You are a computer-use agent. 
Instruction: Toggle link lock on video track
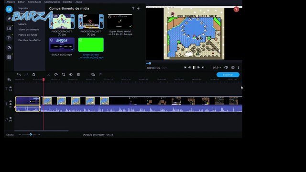click(x=11, y=107)
